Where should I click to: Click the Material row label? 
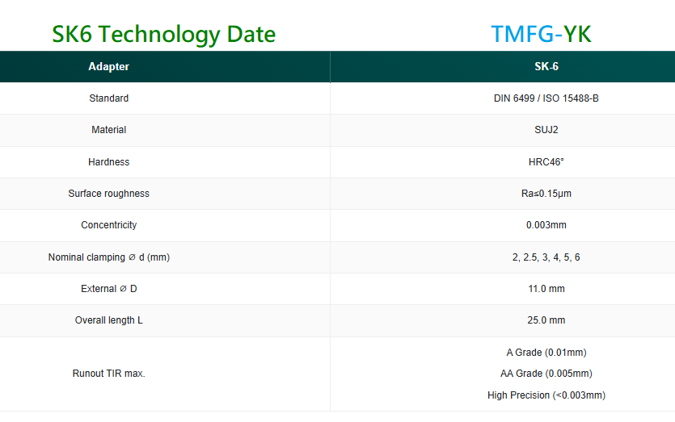point(108,130)
